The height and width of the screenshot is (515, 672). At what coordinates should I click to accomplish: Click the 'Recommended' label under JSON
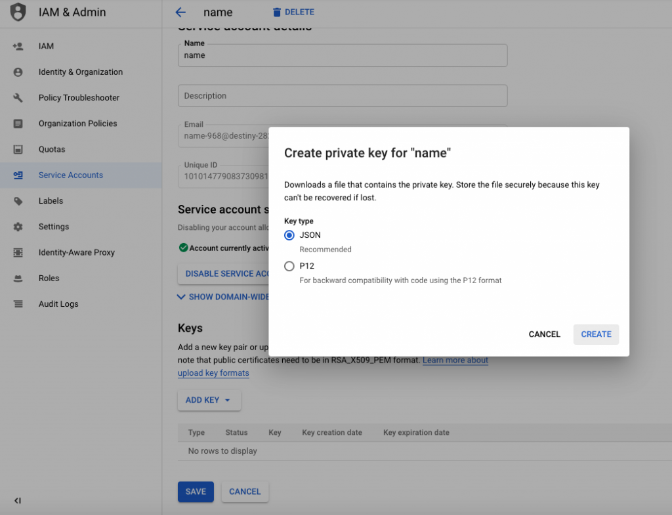[x=325, y=250]
